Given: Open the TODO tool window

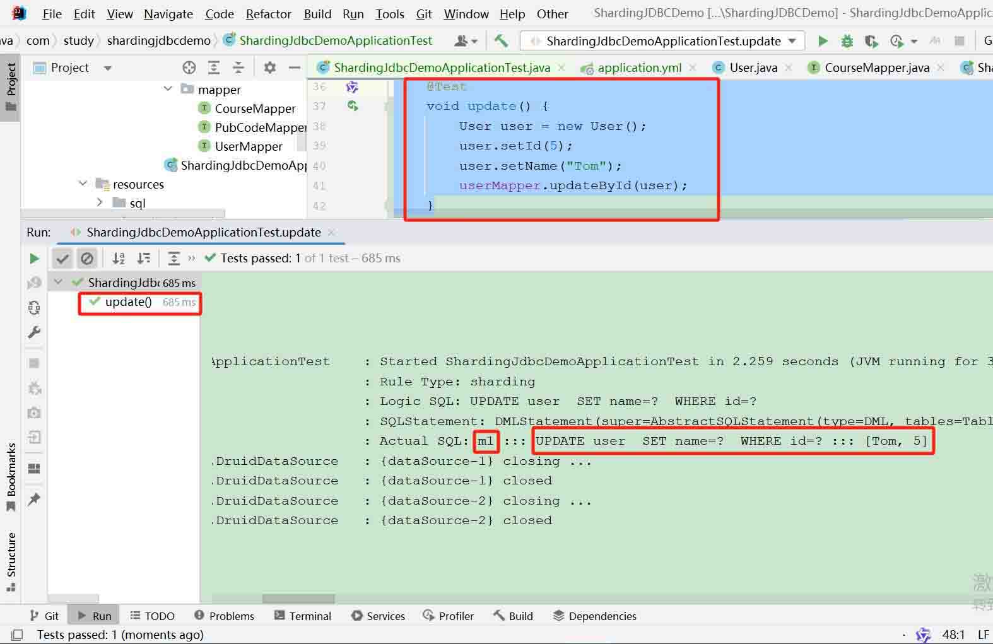Looking at the screenshot, I should [x=152, y=616].
